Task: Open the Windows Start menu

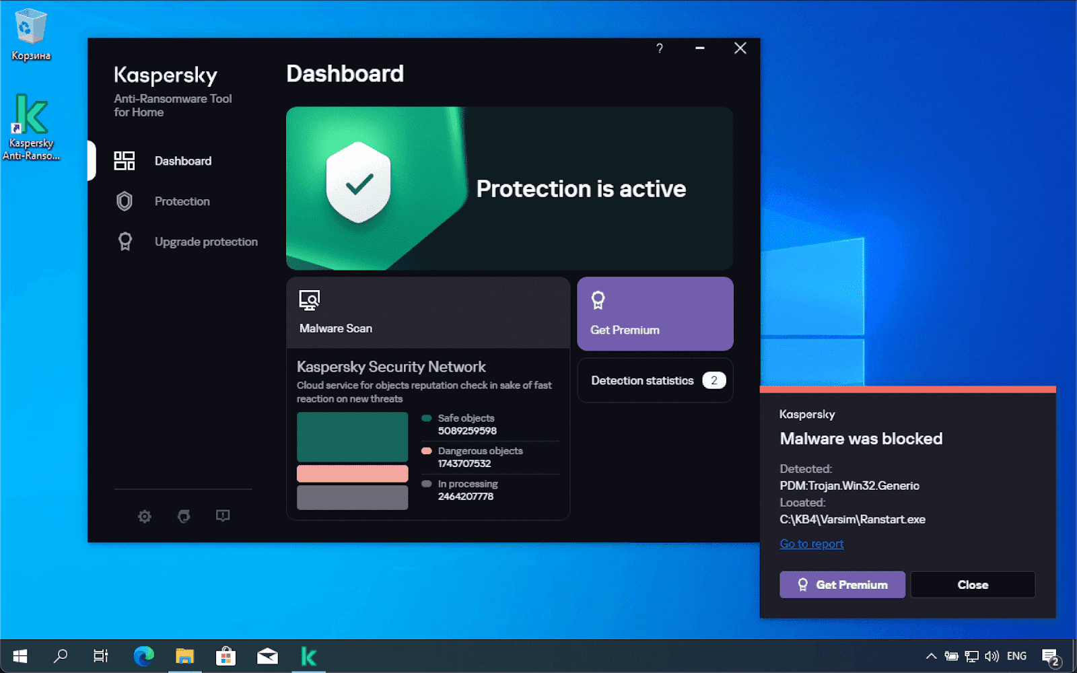Action: pos(20,656)
